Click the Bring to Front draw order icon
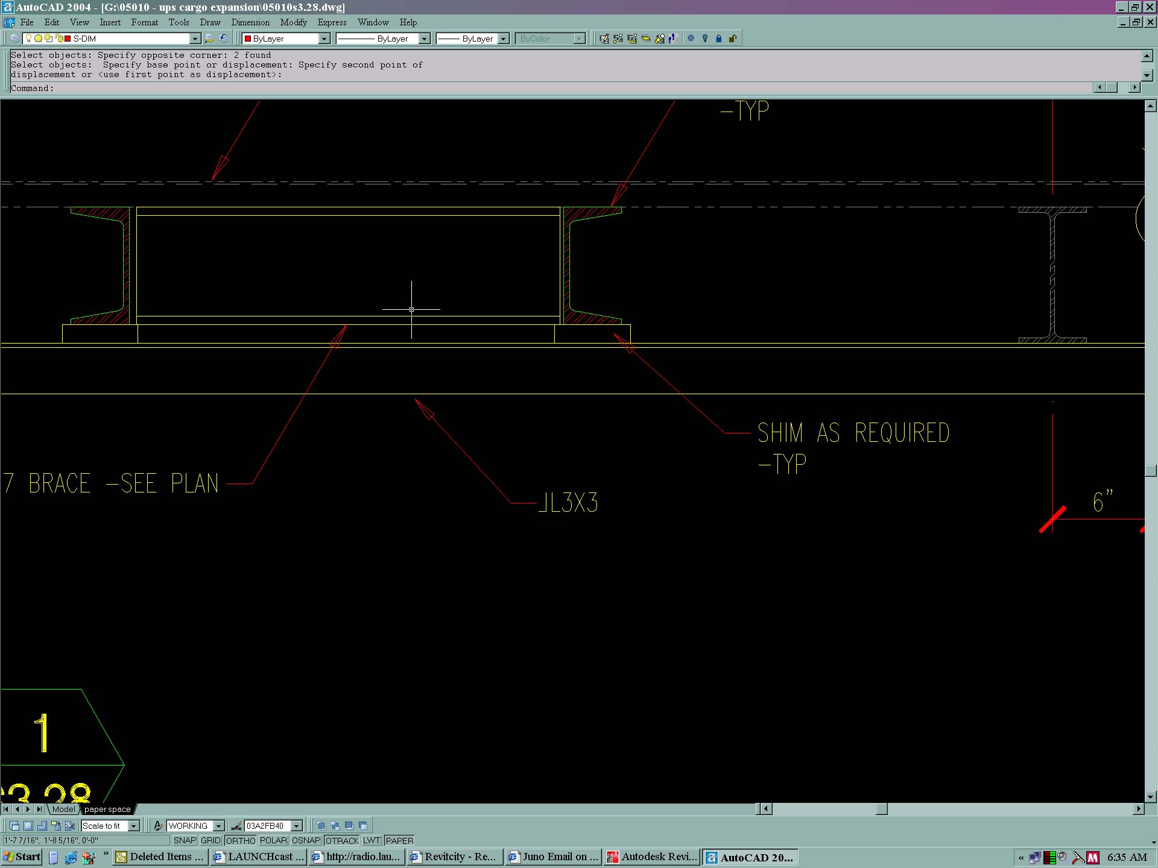Image resolution: width=1158 pixels, height=868 pixels. 321,826
